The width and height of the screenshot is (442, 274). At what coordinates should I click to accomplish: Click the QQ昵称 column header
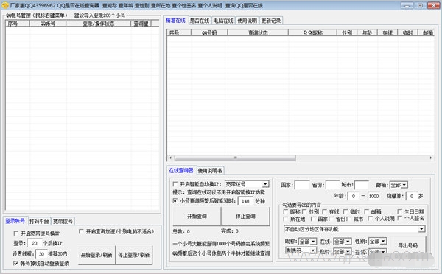coord(312,32)
